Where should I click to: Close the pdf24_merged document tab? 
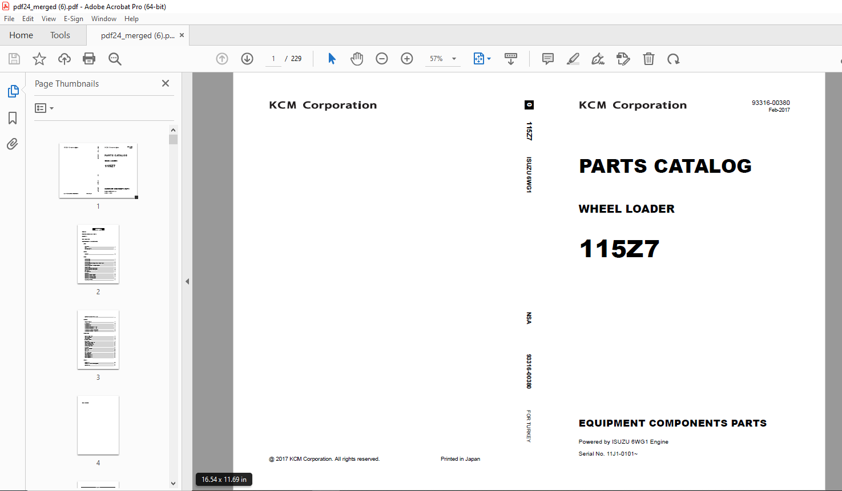[182, 35]
